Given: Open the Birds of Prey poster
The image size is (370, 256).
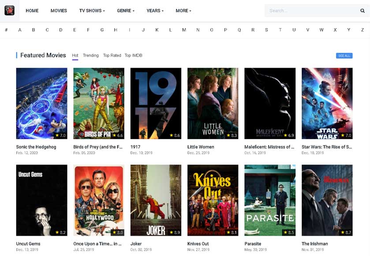Looking at the screenshot, I should point(99,103).
